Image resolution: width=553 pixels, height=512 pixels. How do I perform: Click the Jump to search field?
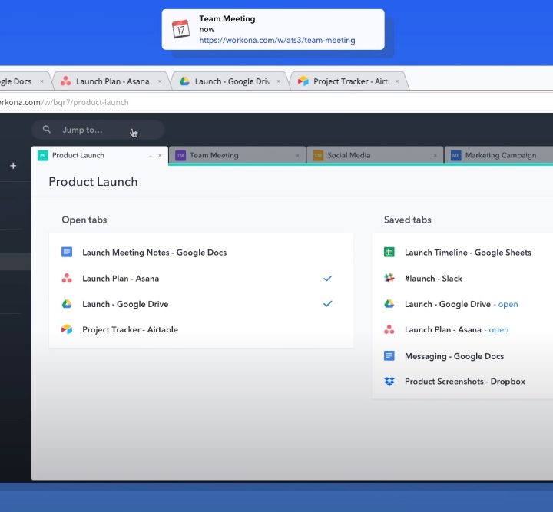[98, 130]
